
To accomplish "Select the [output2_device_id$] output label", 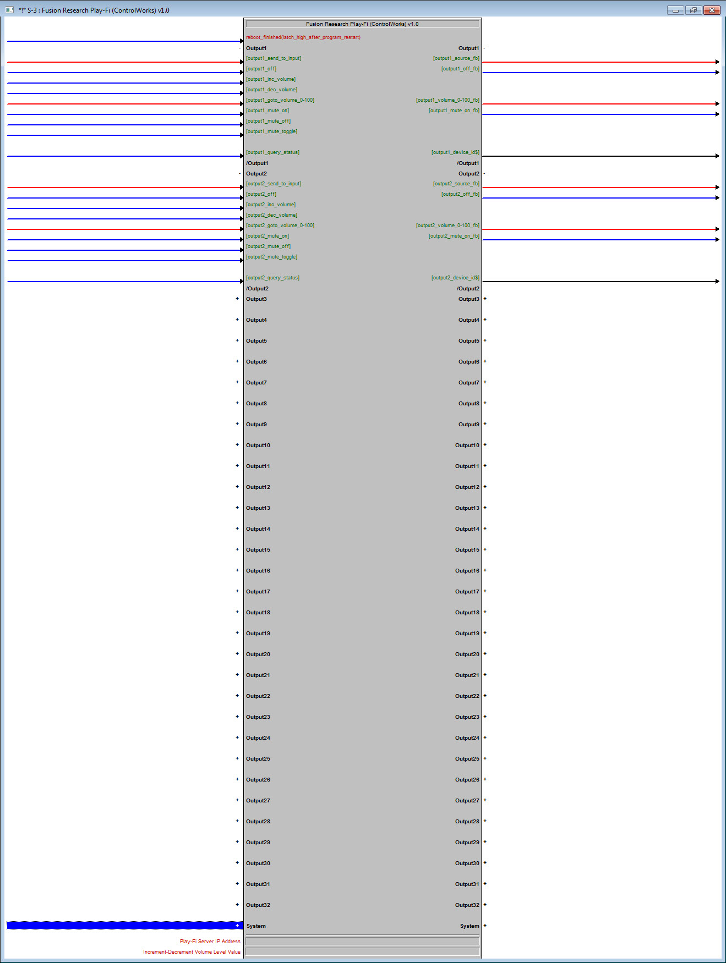I will (455, 278).
